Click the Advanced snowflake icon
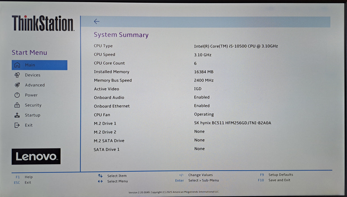The image size is (347, 197). 17,85
